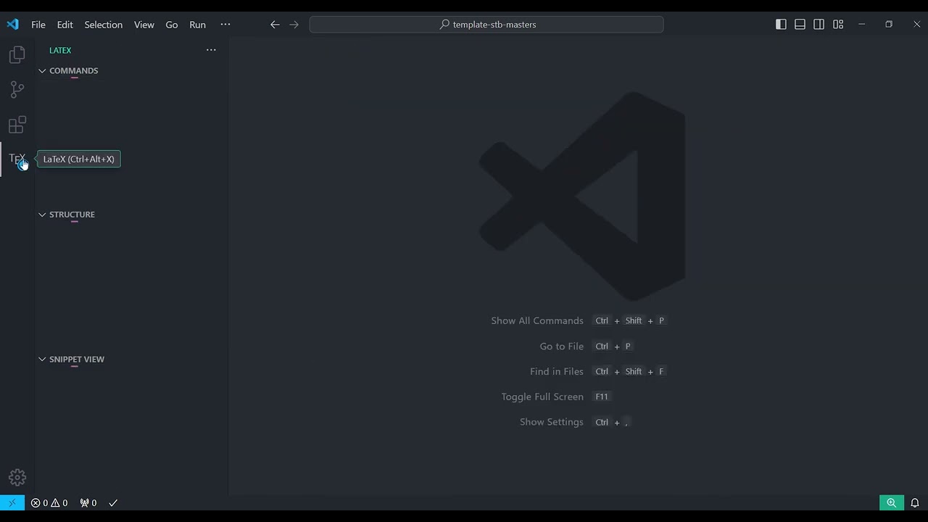Open the Run menu
Image resolution: width=928 pixels, height=522 pixels.
198,25
